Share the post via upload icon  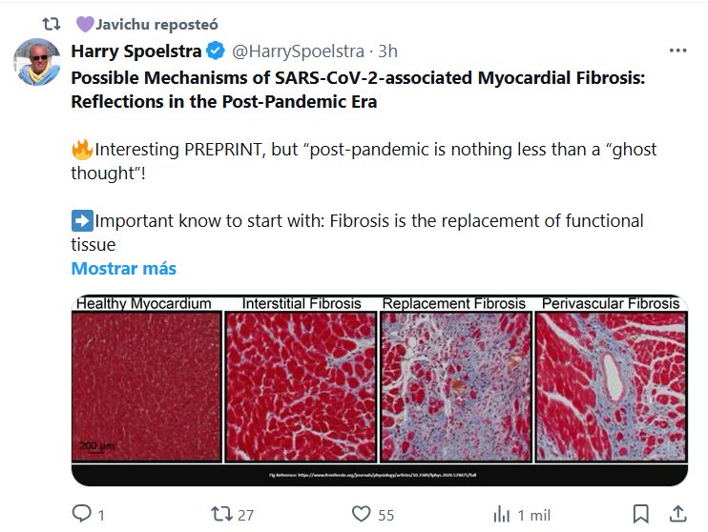pos(677,514)
